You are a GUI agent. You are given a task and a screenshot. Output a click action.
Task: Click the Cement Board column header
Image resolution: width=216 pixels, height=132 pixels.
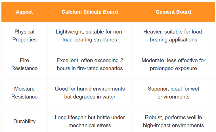click(173, 12)
